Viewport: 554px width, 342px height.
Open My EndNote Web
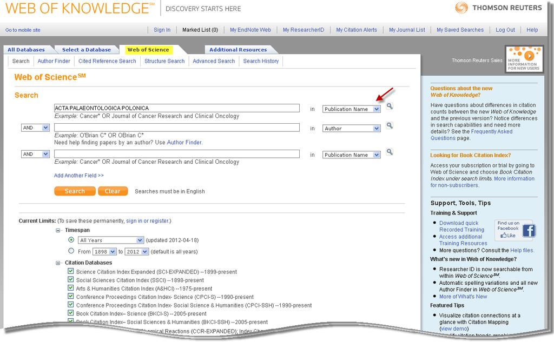250,30
